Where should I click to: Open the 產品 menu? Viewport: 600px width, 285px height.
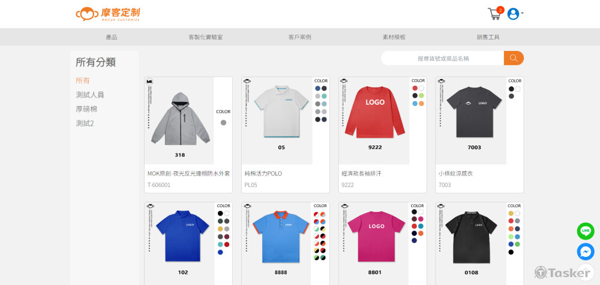[112, 37]
